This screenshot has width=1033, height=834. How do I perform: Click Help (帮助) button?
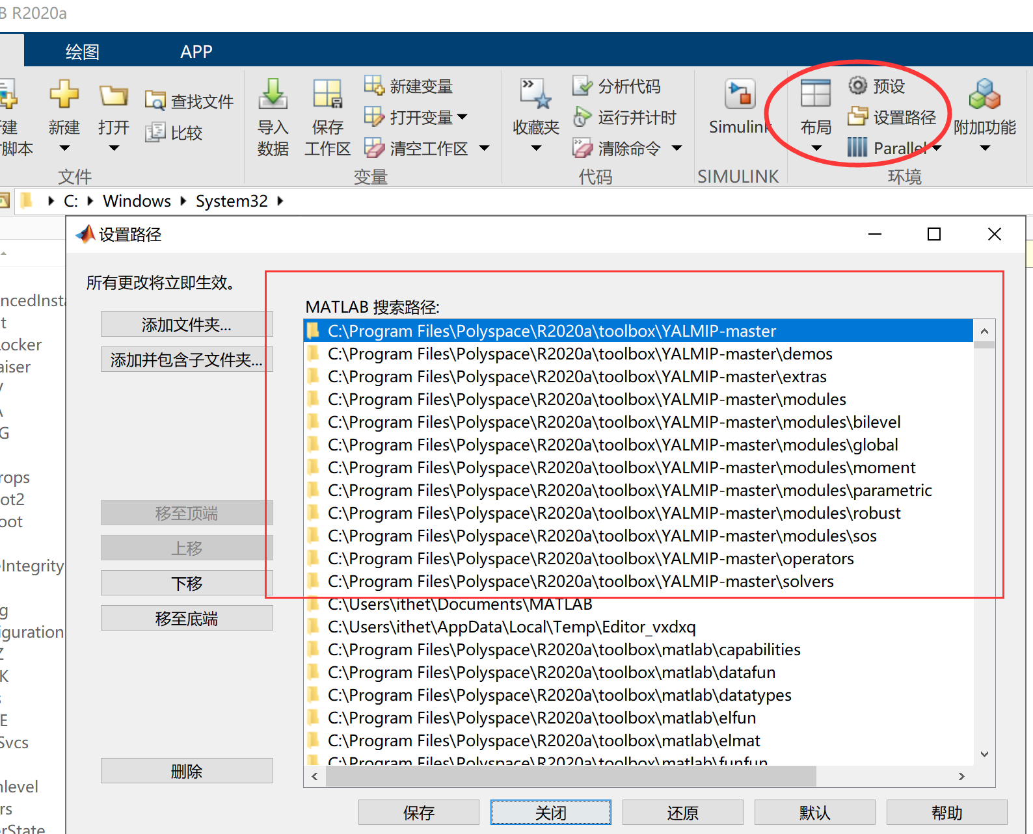(947, 813)
